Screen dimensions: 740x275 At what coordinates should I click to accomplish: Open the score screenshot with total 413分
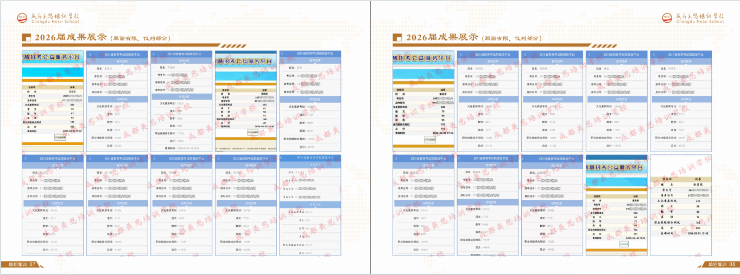point(246,205)
